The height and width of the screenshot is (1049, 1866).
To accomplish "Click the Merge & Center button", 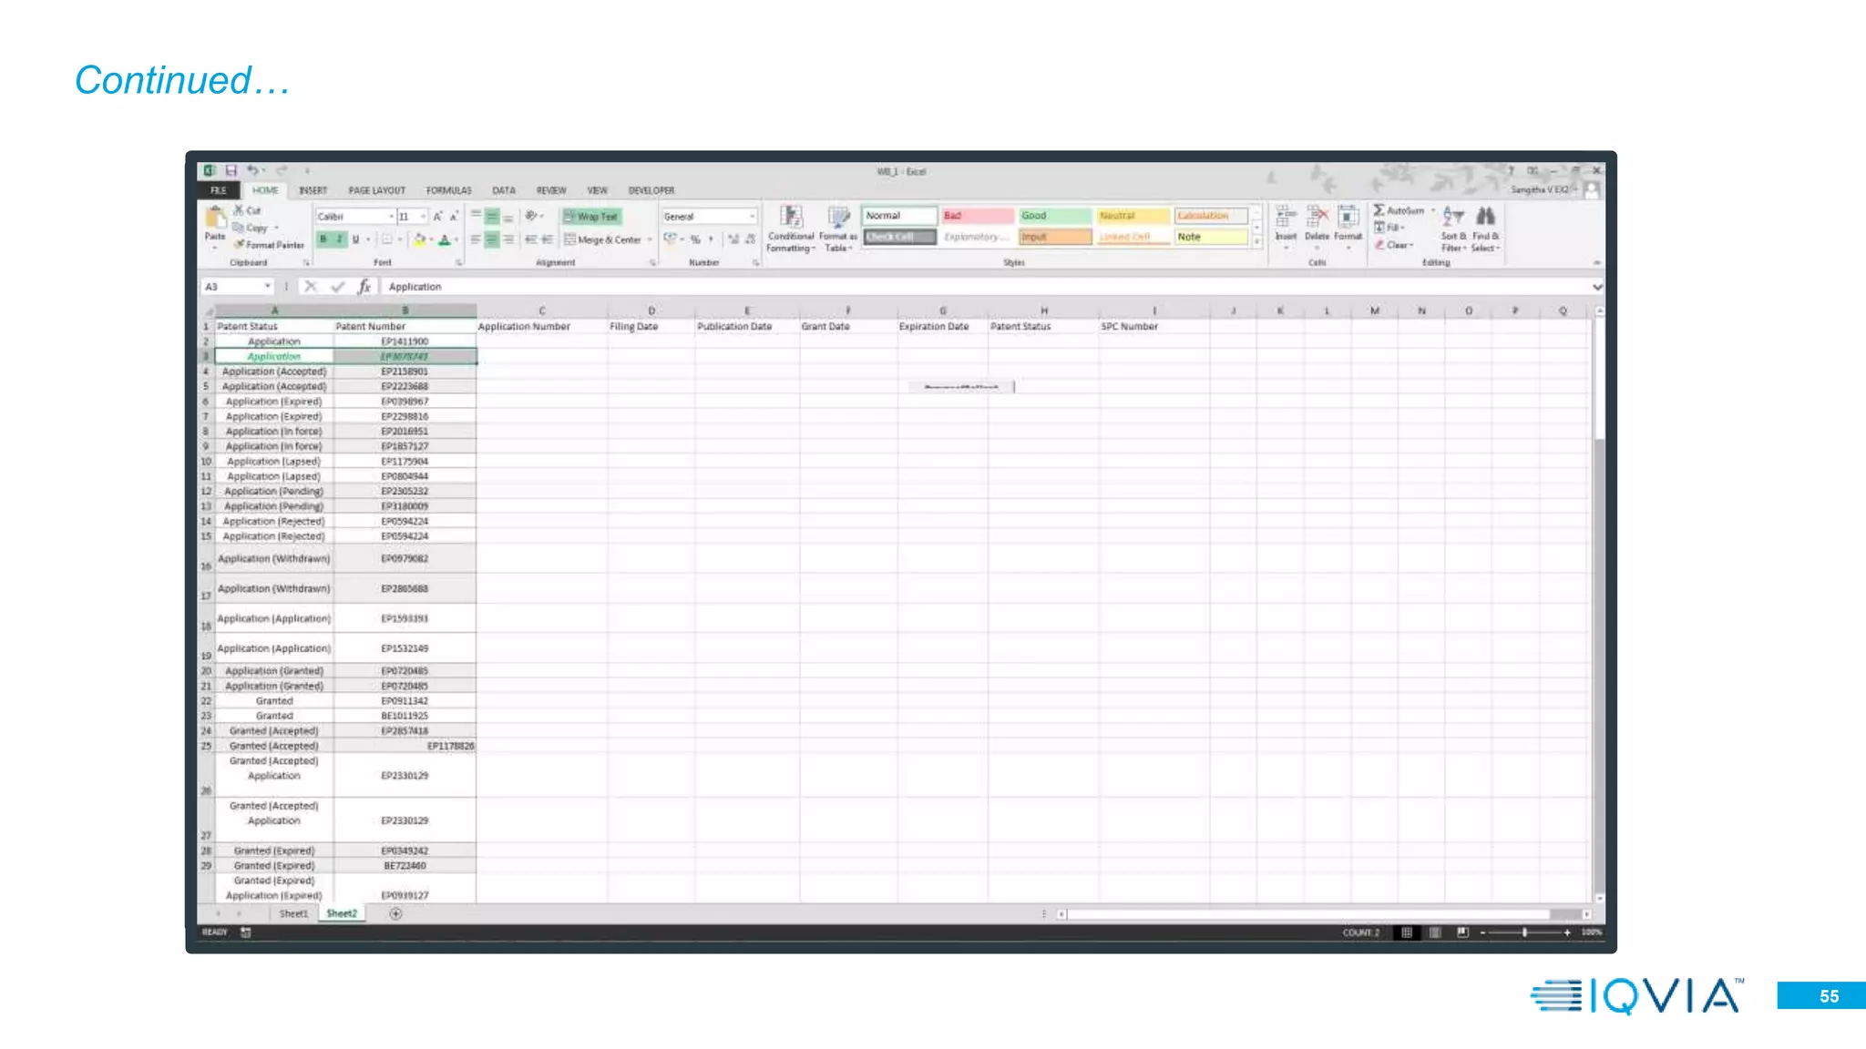I will click(x=603, y=239).
